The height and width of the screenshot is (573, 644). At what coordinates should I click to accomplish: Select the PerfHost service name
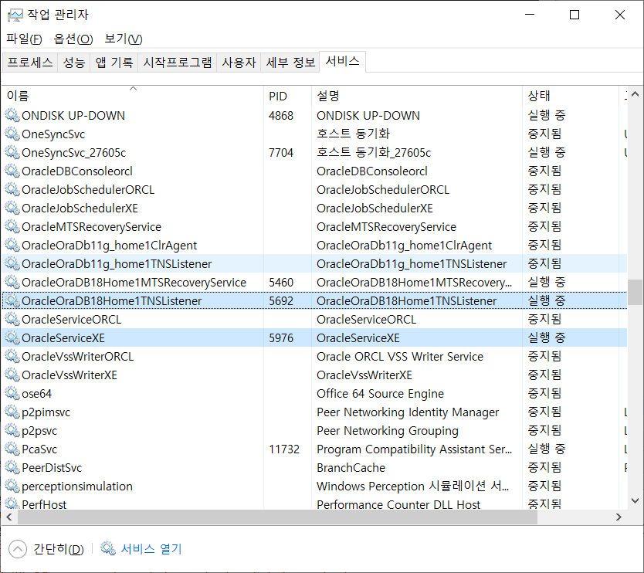(x=44, y=504)
